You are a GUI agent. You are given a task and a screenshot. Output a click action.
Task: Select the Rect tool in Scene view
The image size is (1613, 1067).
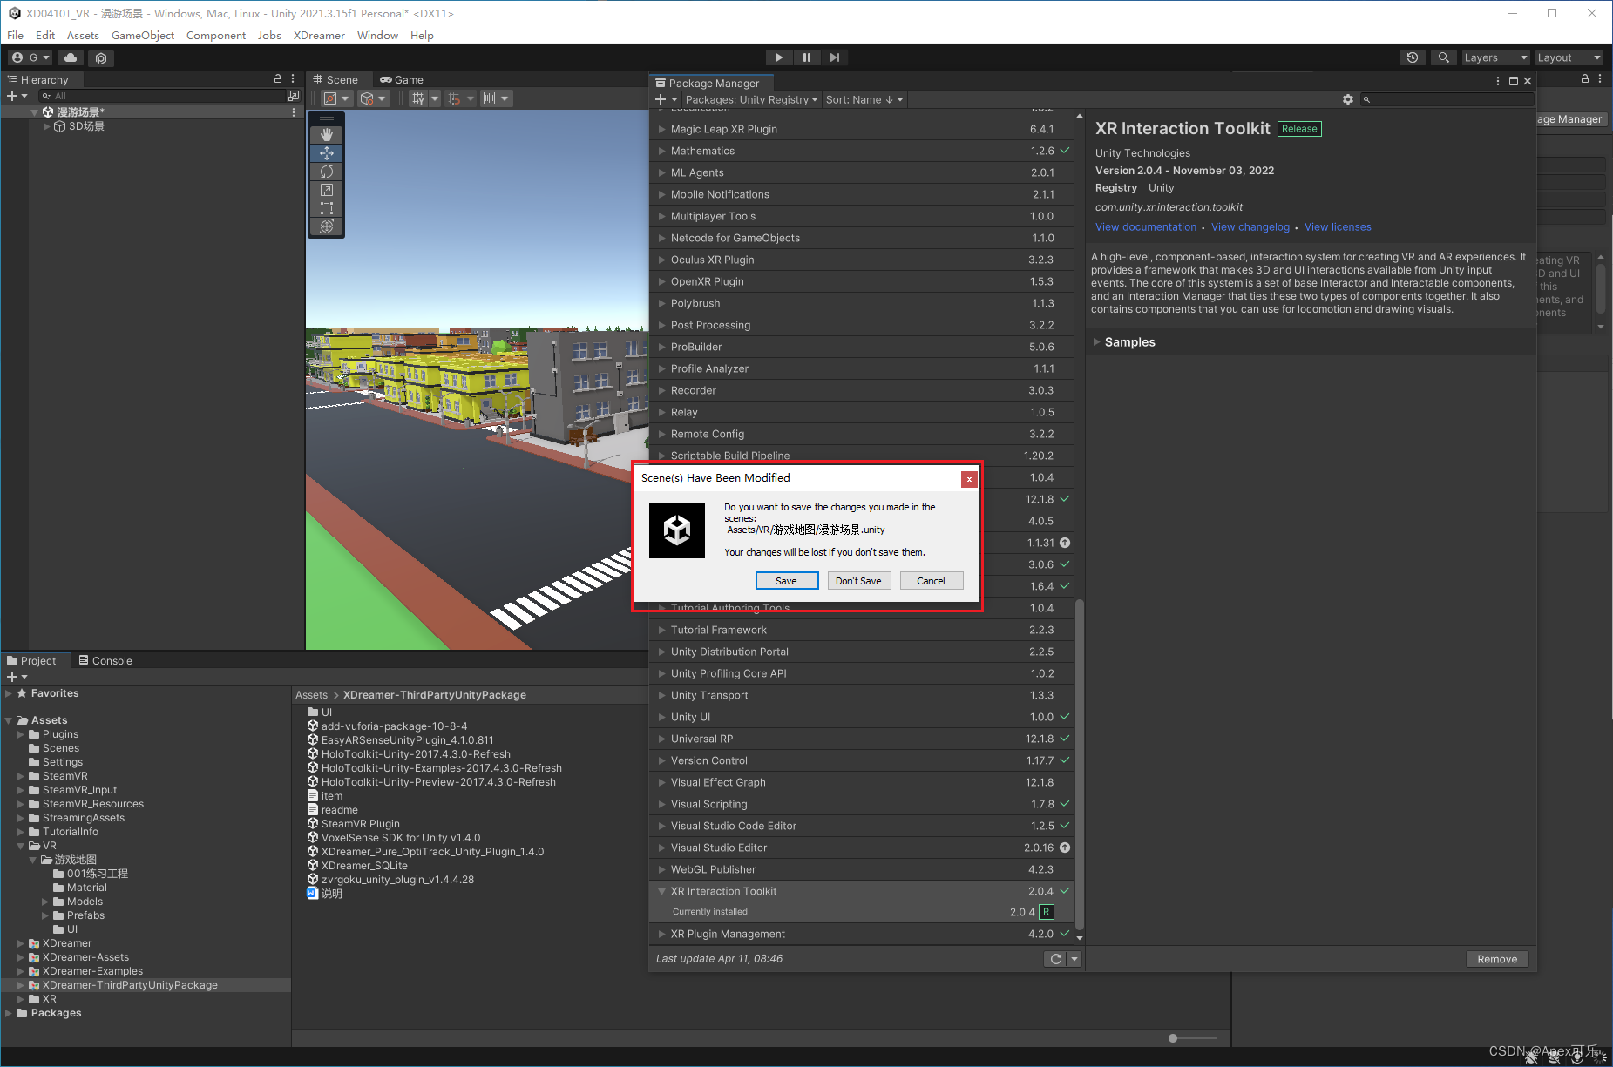coord(327,208)
